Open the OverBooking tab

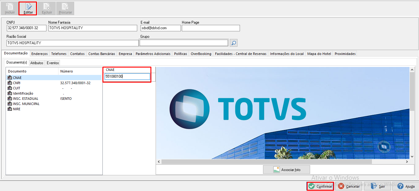pos(201,54)
